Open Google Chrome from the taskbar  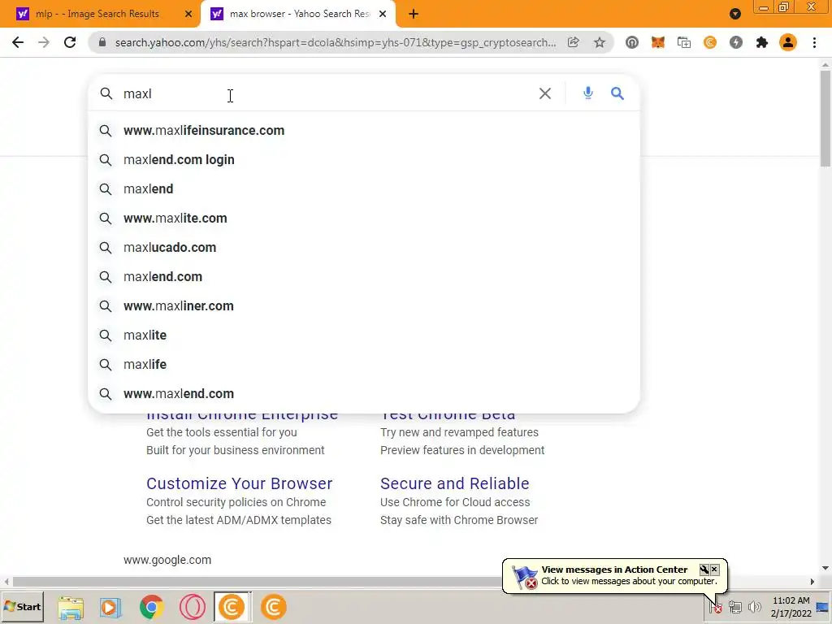[x=152, y=607]
